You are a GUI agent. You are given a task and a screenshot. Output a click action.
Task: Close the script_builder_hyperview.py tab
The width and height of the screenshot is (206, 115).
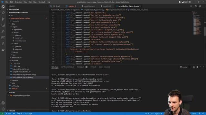coord(141,6)
